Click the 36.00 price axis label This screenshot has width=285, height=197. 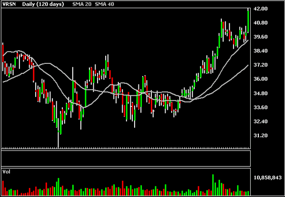pyautogui.click(x=261, y=79)
